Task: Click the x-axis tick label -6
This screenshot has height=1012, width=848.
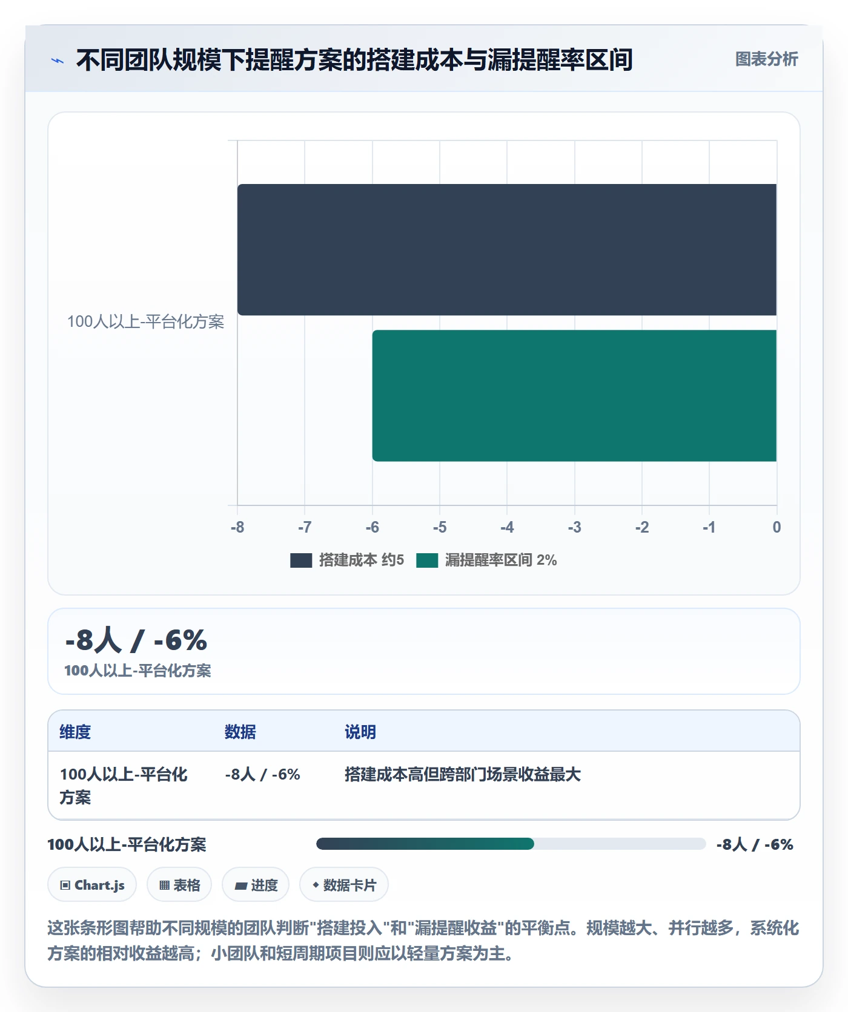Action: tap(373, 527)
